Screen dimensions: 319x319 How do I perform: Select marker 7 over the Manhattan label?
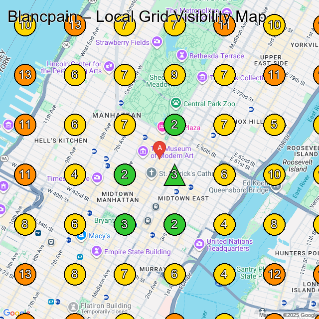[125, 125]
